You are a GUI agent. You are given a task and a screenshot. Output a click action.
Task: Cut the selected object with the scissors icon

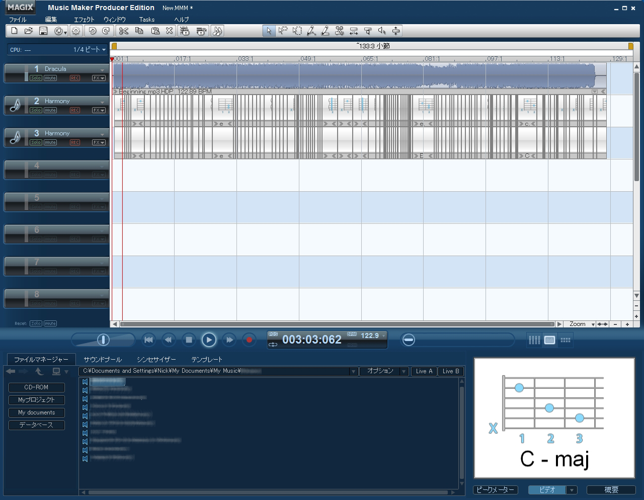[124, 31]
